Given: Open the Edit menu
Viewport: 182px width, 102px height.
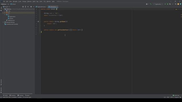Looking at the screenshot, I should pyautogui.click(x=7, y=1).
